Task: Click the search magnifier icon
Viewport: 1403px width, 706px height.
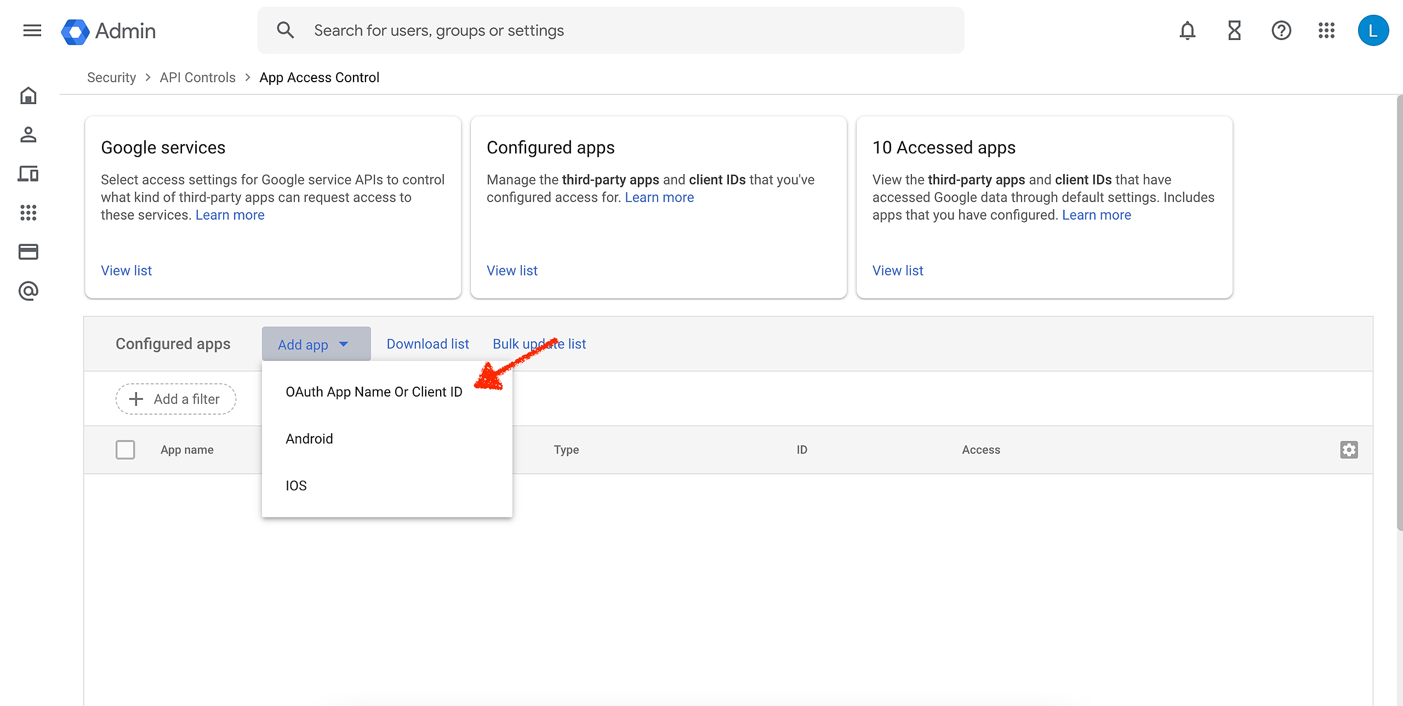Action: point(286,30)
